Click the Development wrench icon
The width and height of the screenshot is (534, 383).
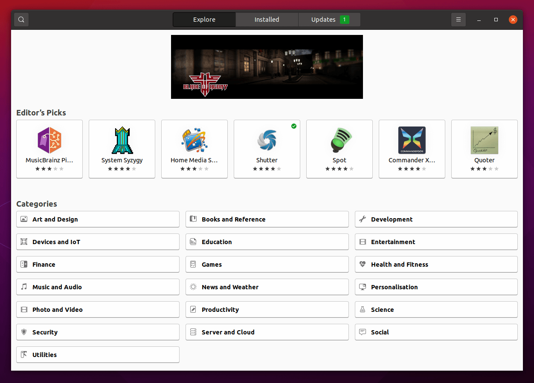(363, 219)
